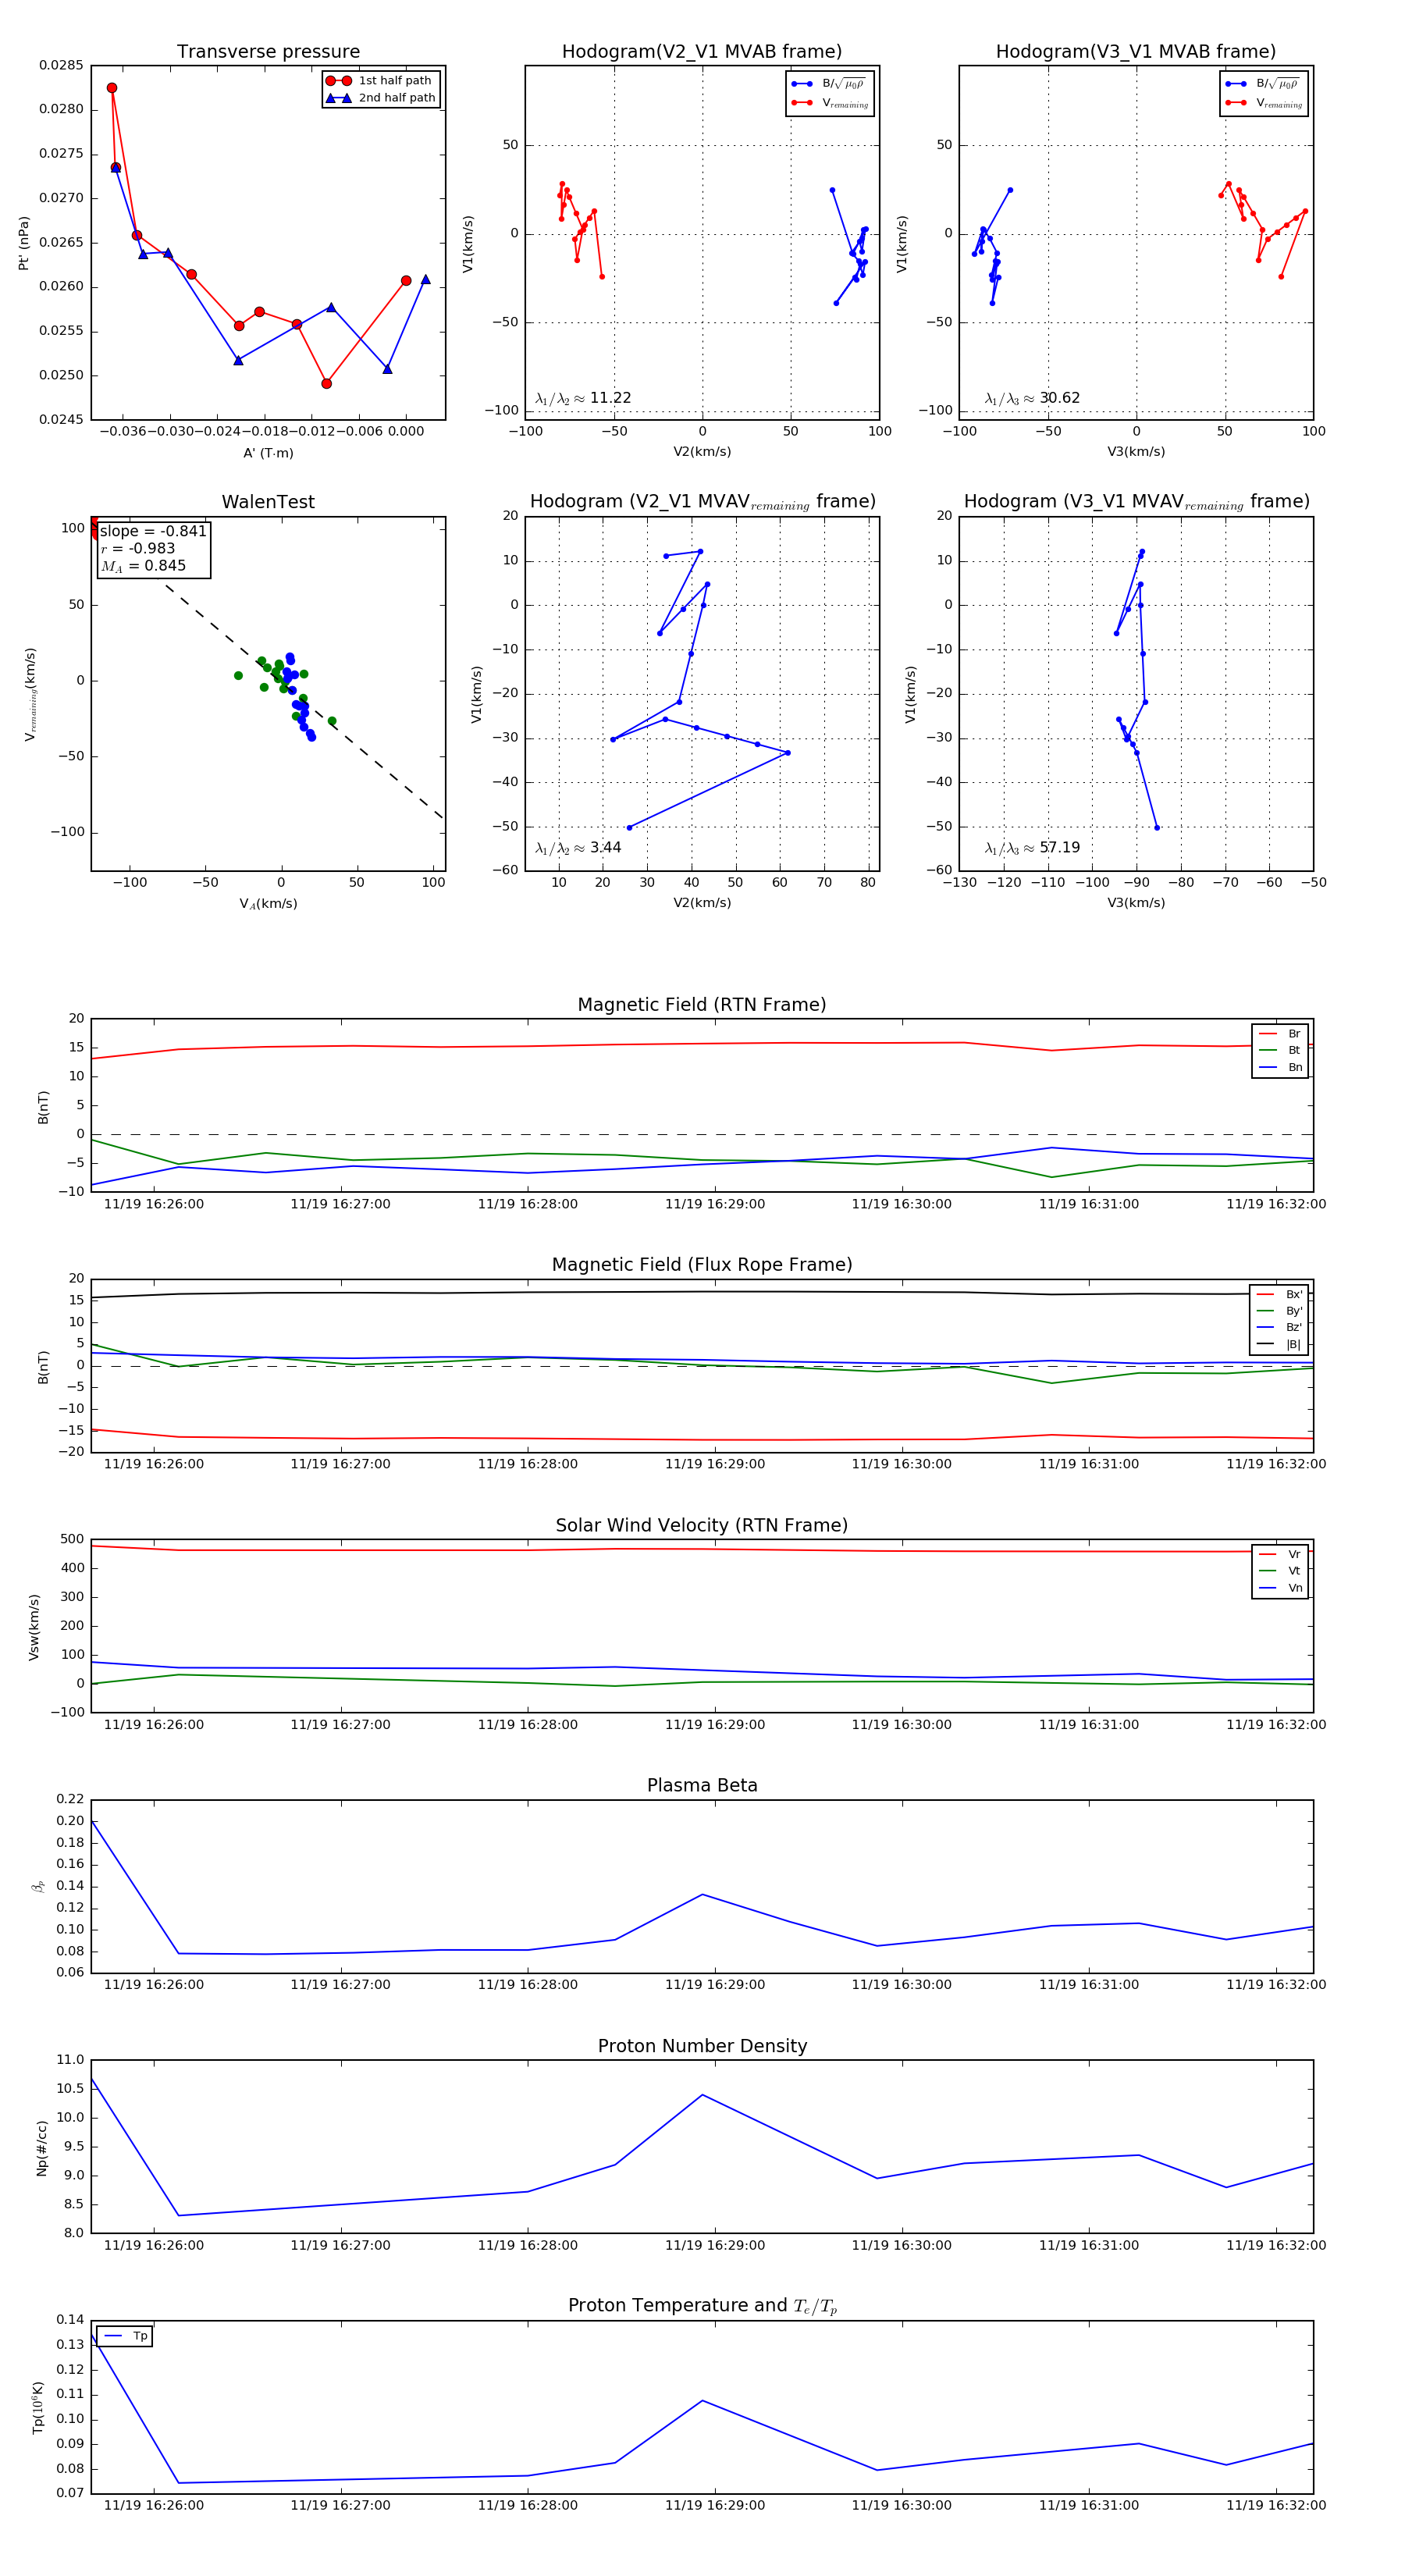Click the Hodogram(V3_V1 MVAB frame) title
The image size is (1405, 2576).
pos(1136,52)
